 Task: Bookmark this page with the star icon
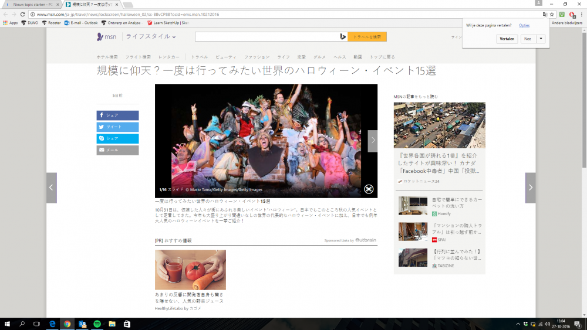[x=552, y=14]
